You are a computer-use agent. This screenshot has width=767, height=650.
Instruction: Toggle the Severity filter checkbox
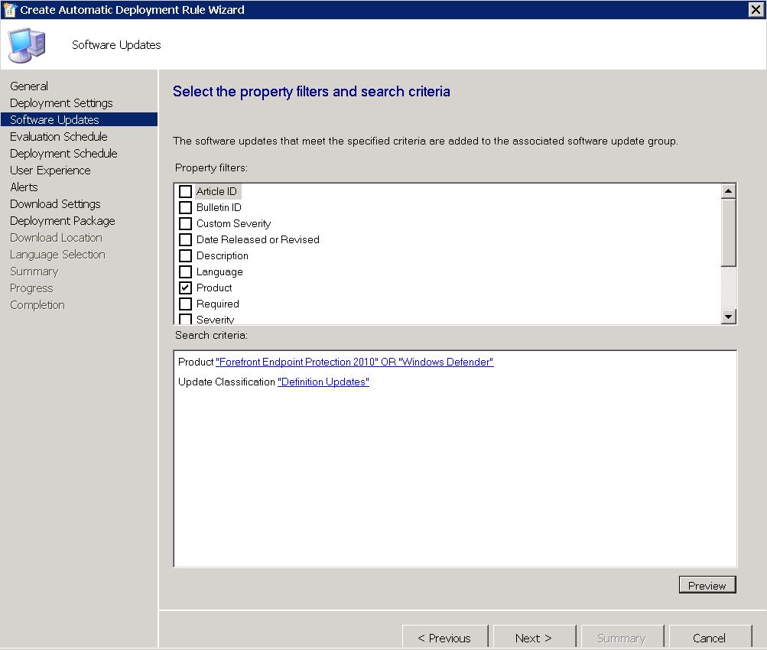point(185,319)
